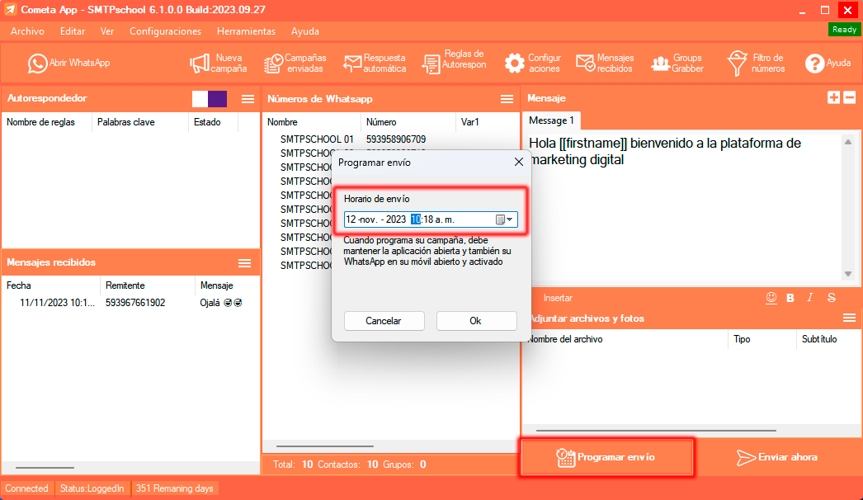Viewport: 863px width, 500px height.
Task: Open Configuraciones gear icon in toolbar
Action: coord(515,64)
